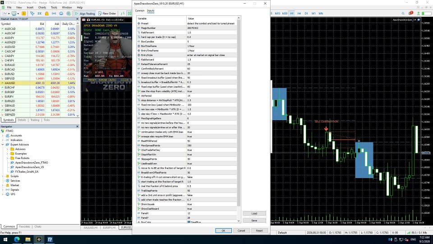Select ApexDrawdownZero_FTMO expert advisor in Navigator
This screenshot has width=433, height=244.
point(32,163)
